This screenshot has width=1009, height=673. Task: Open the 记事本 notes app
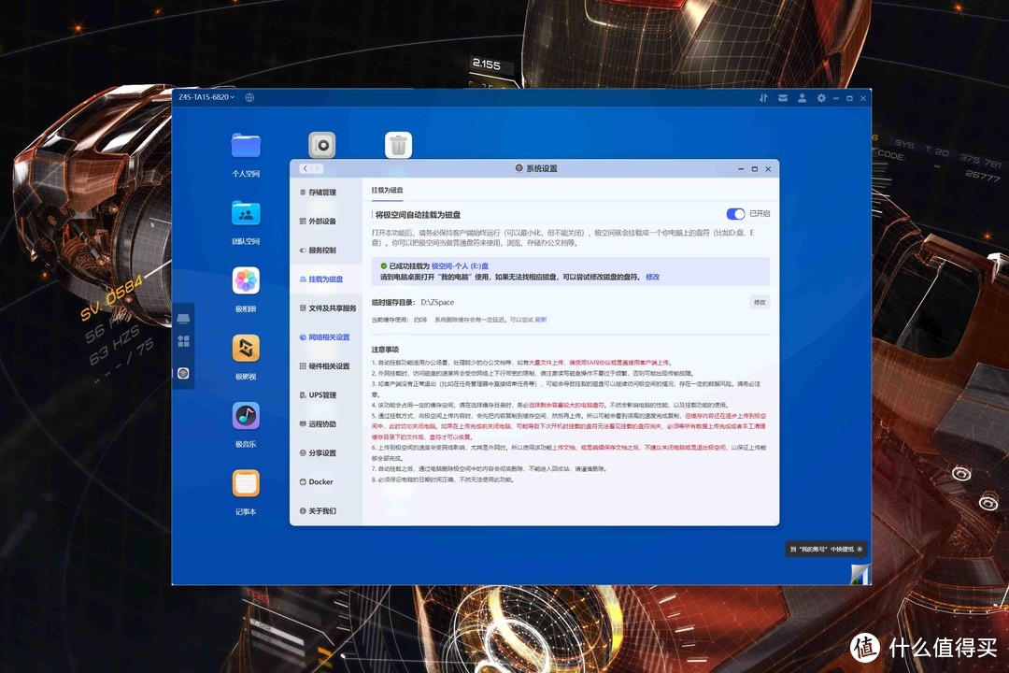point(246,483)
